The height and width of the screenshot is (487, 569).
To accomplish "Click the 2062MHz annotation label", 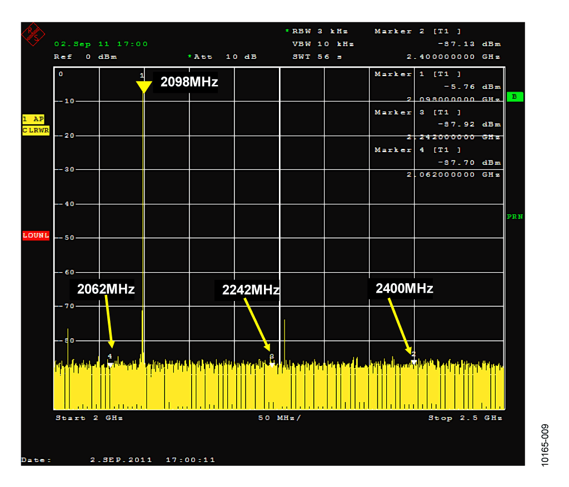I will coord(106,289).
